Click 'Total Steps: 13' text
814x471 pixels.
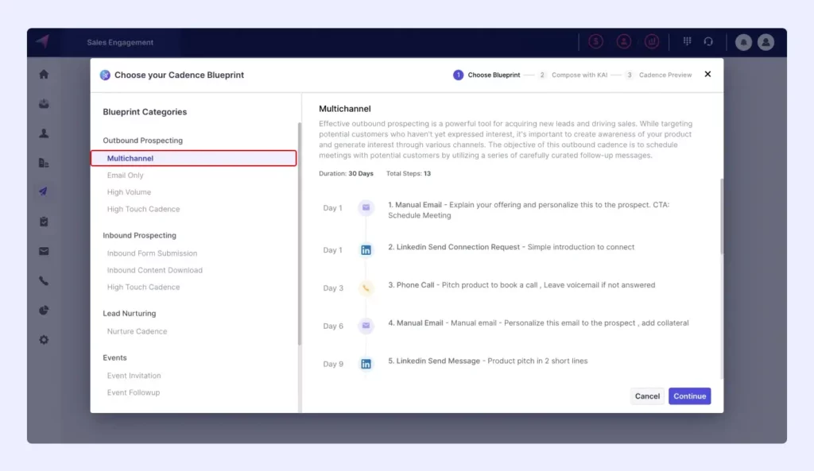[x=409, y=174]
